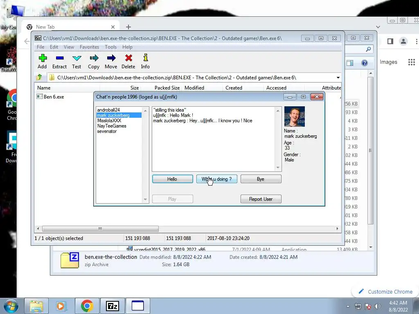Click the Report User button

coord(261,199)
